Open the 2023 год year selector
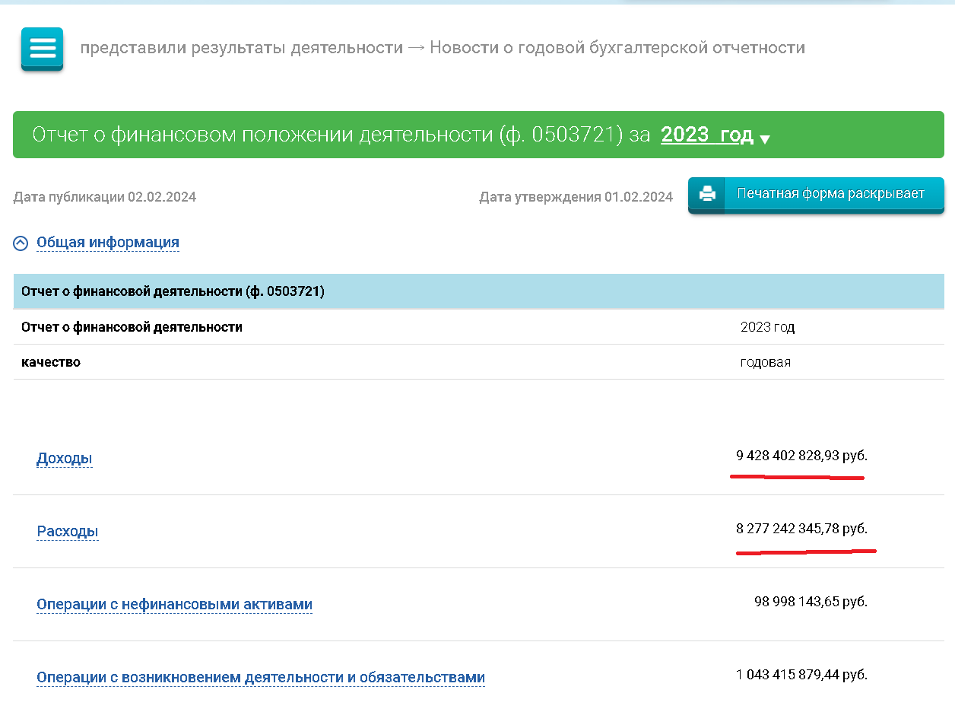Screen dimensions: 955x712 tap(706, 135)
